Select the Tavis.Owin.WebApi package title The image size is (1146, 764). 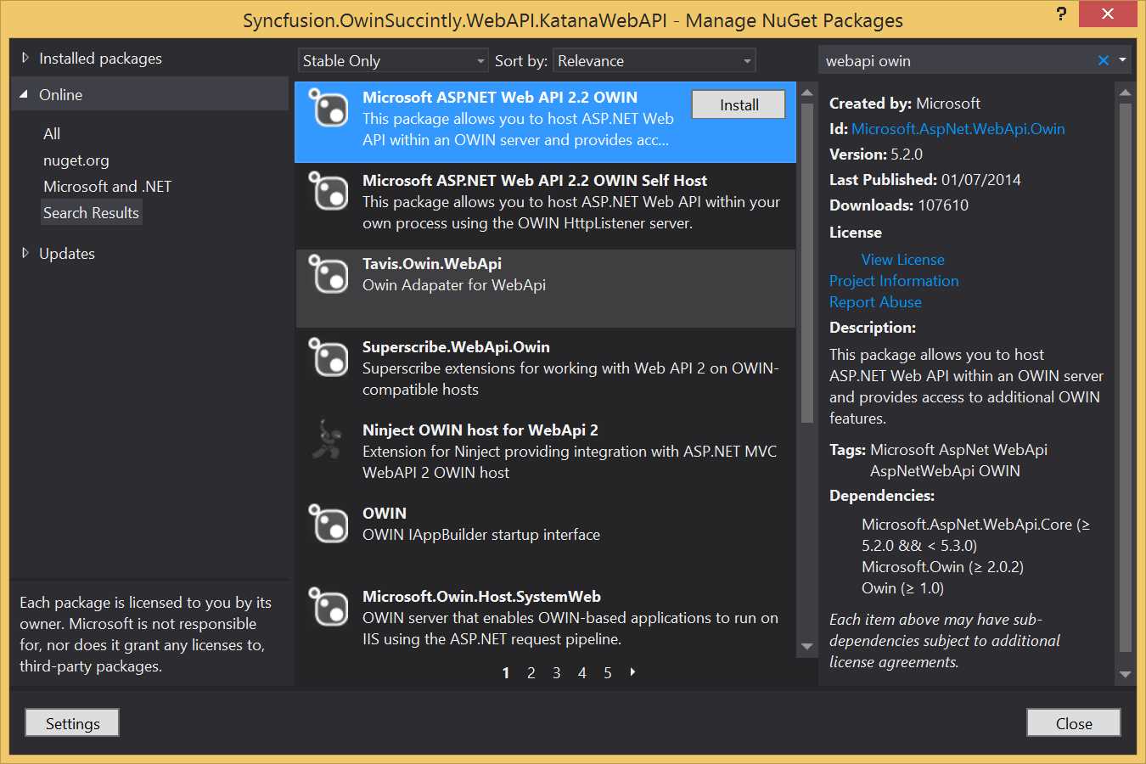click(x=432, y=263)
